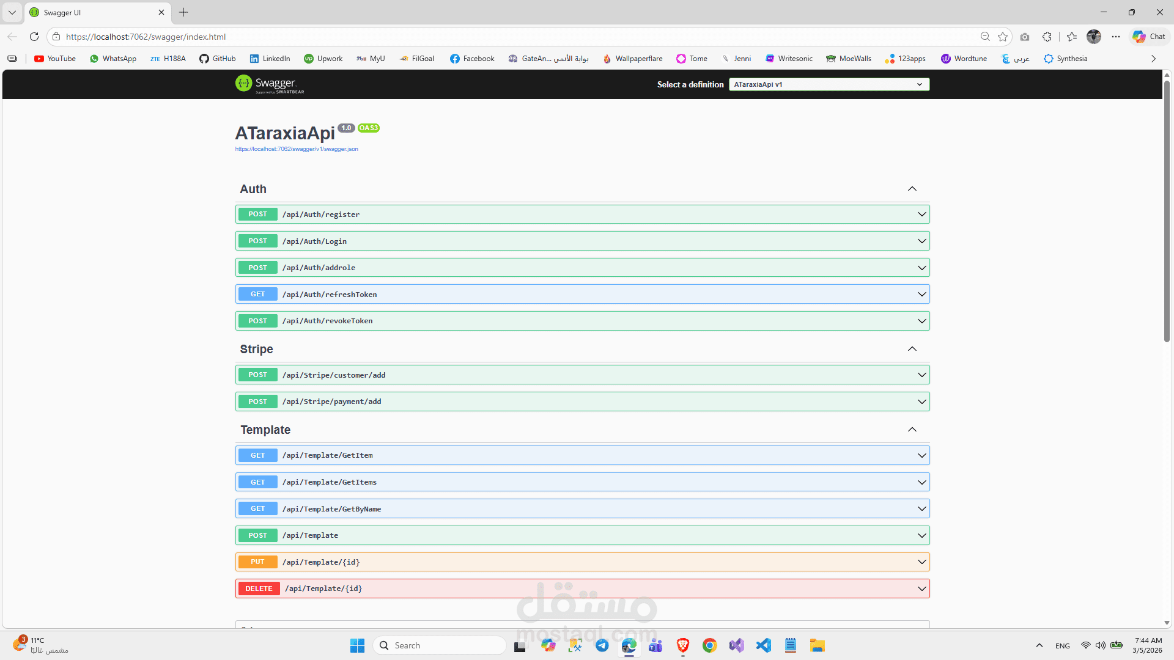Open Visual Studio Code from taskbar
The image size is (1174, 660).
click(x=763, y=645)
